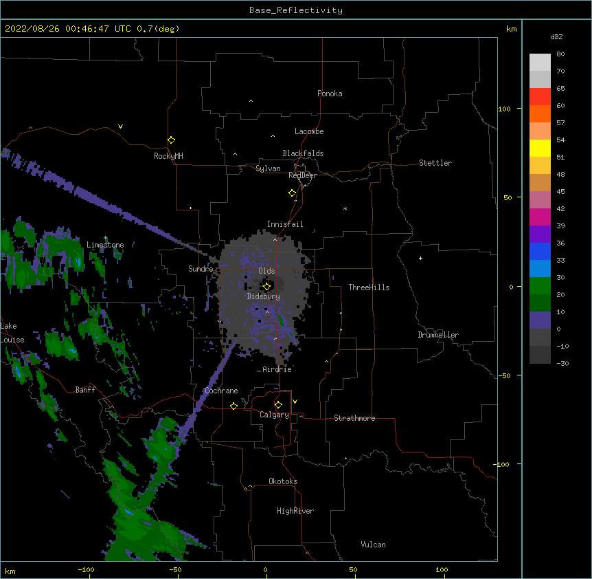Screen dimensions: 592x579
Task: Click the white asterisk marker east of Innisfail
Action: [x=345, y=208]
